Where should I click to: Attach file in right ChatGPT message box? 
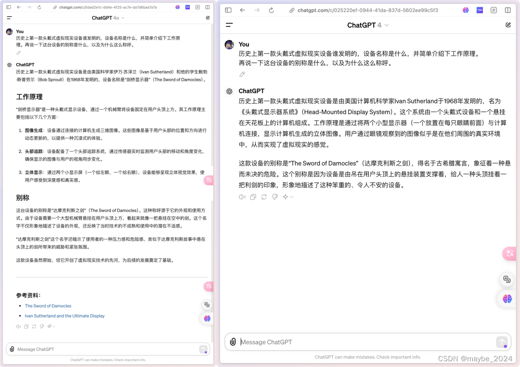[233, 342]
